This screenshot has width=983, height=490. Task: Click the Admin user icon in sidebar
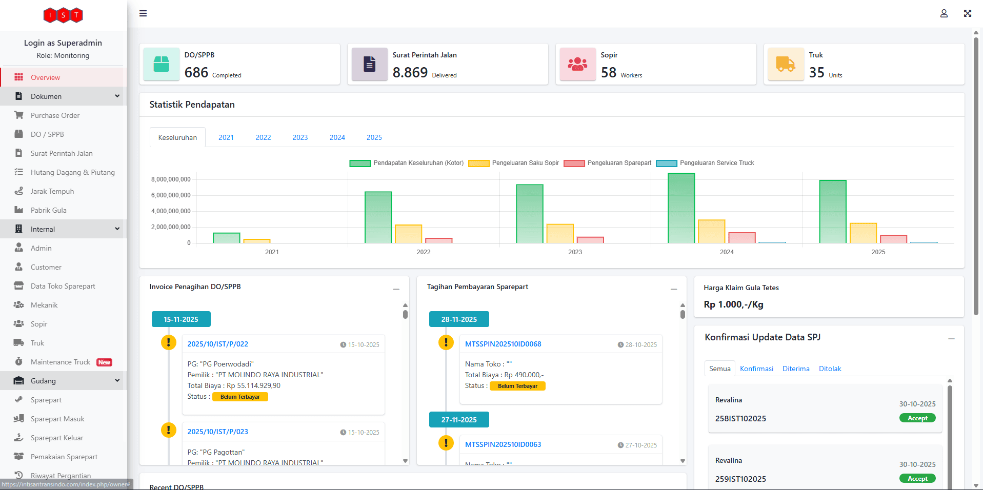pyautogui.click(x=19, y=248)
